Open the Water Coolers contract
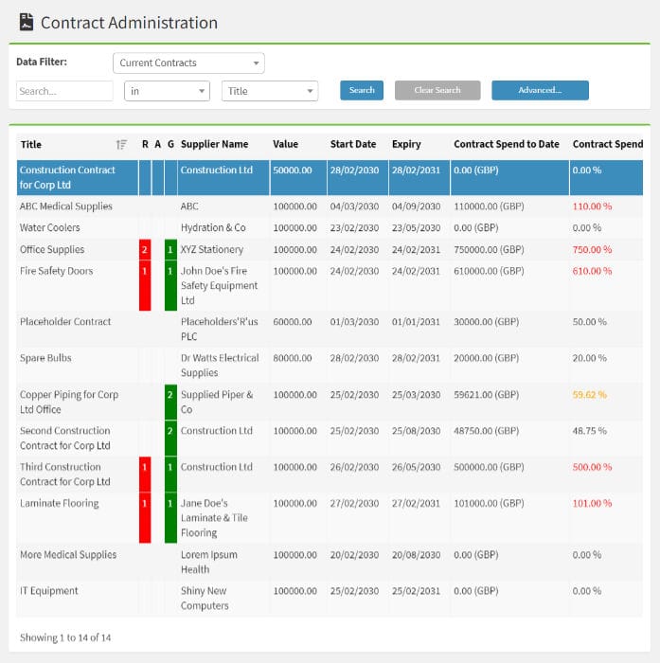660x663 pixels. point(50,228)
